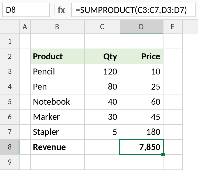This screenshot has height=170, width=198.
Task: Select column A header
Action: (x=25, y=27)
